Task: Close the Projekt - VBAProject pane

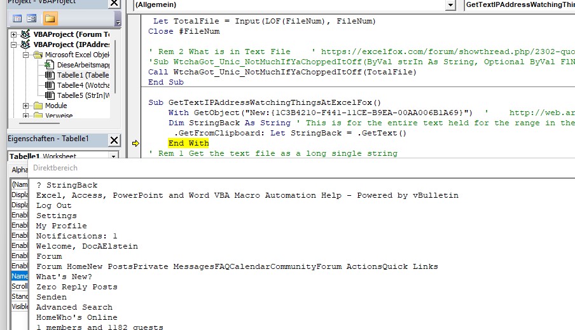Action: click(x=114, y=3)
